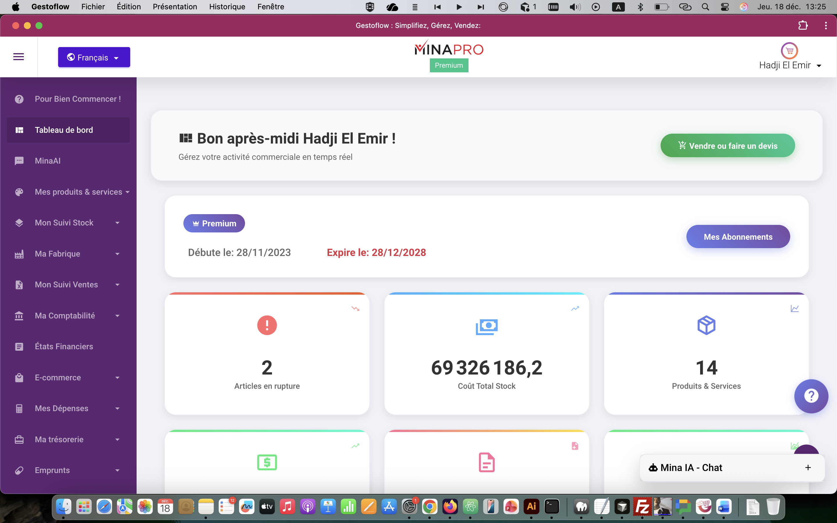This screenshot has width=837, height=523.
Task: Click the money icon on Coût Total Stock card
Action: coord(486,327)
